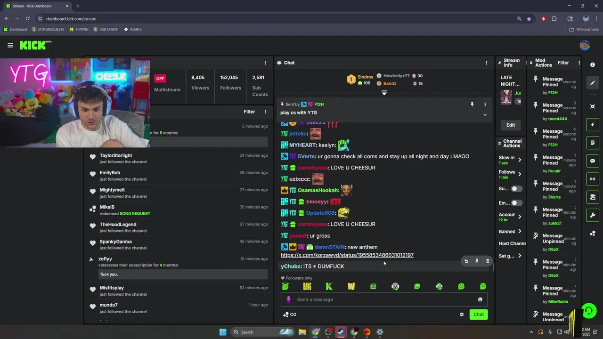Click username 5Verts in chat

(306, 156)
